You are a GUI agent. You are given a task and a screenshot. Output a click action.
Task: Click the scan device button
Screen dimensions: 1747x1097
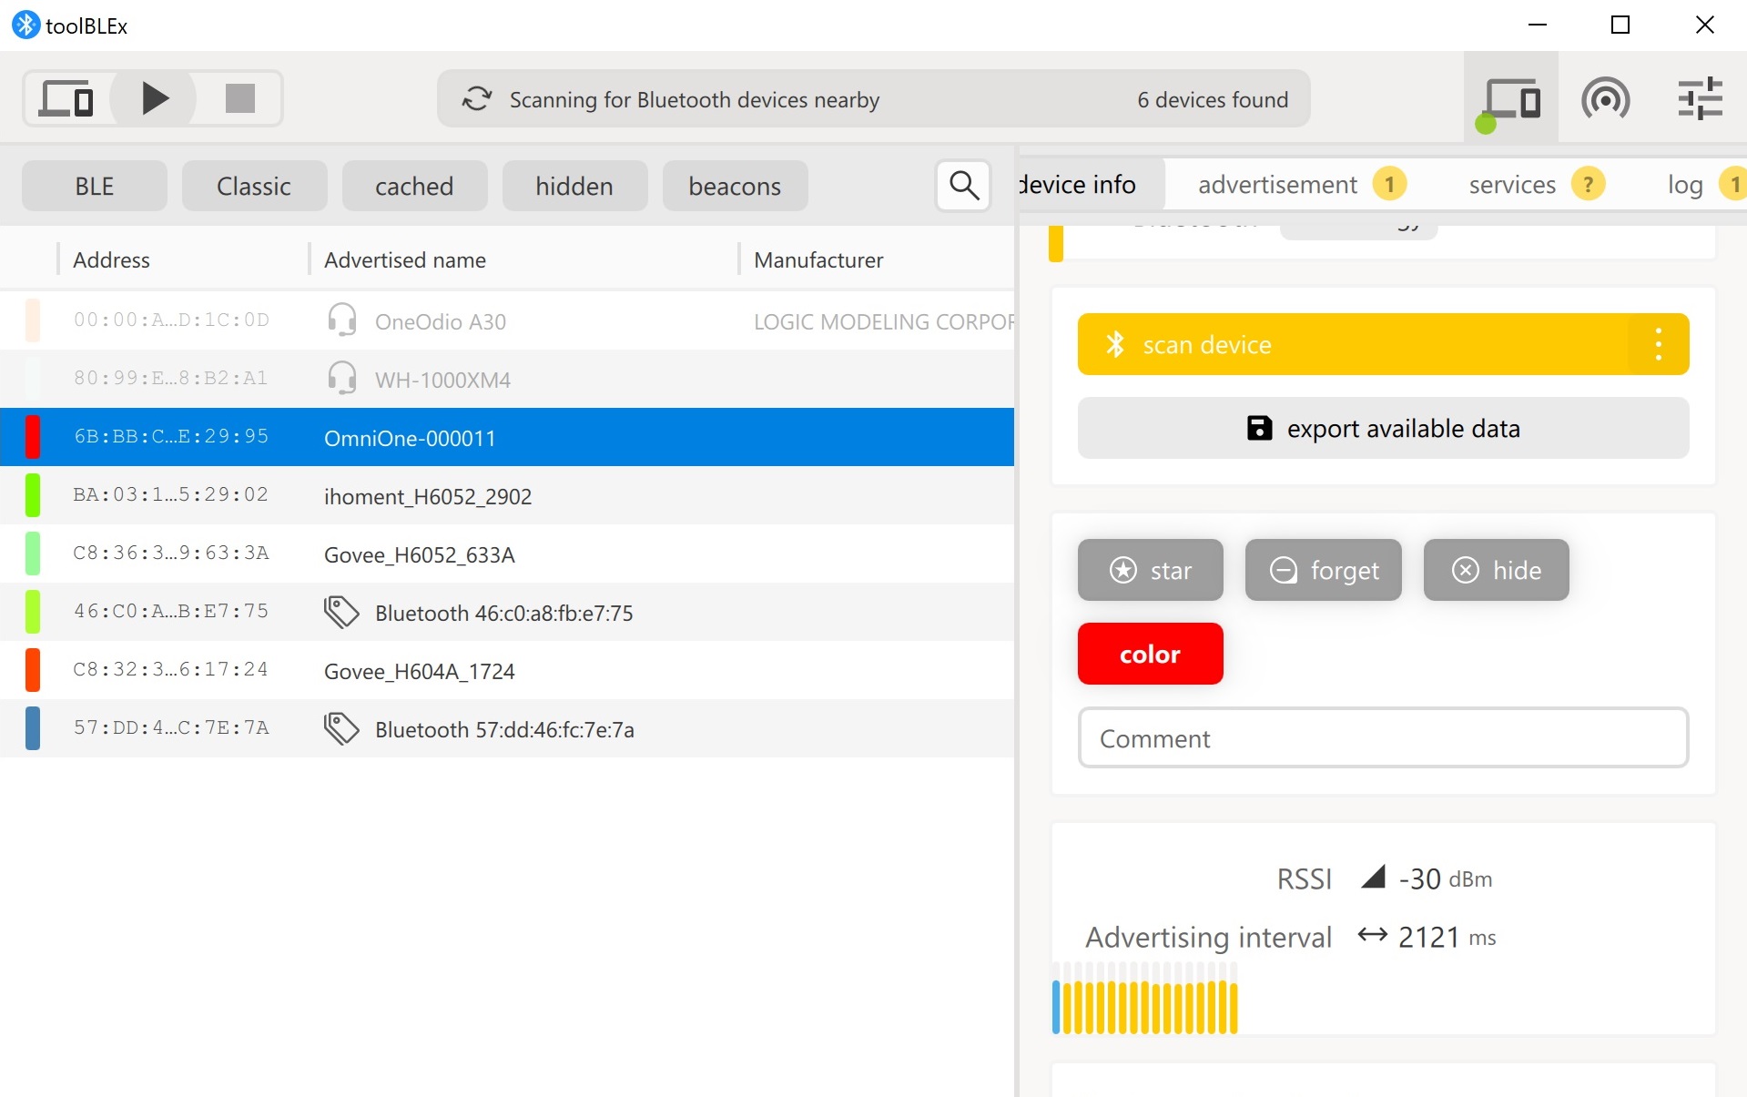coord(1353,344)
